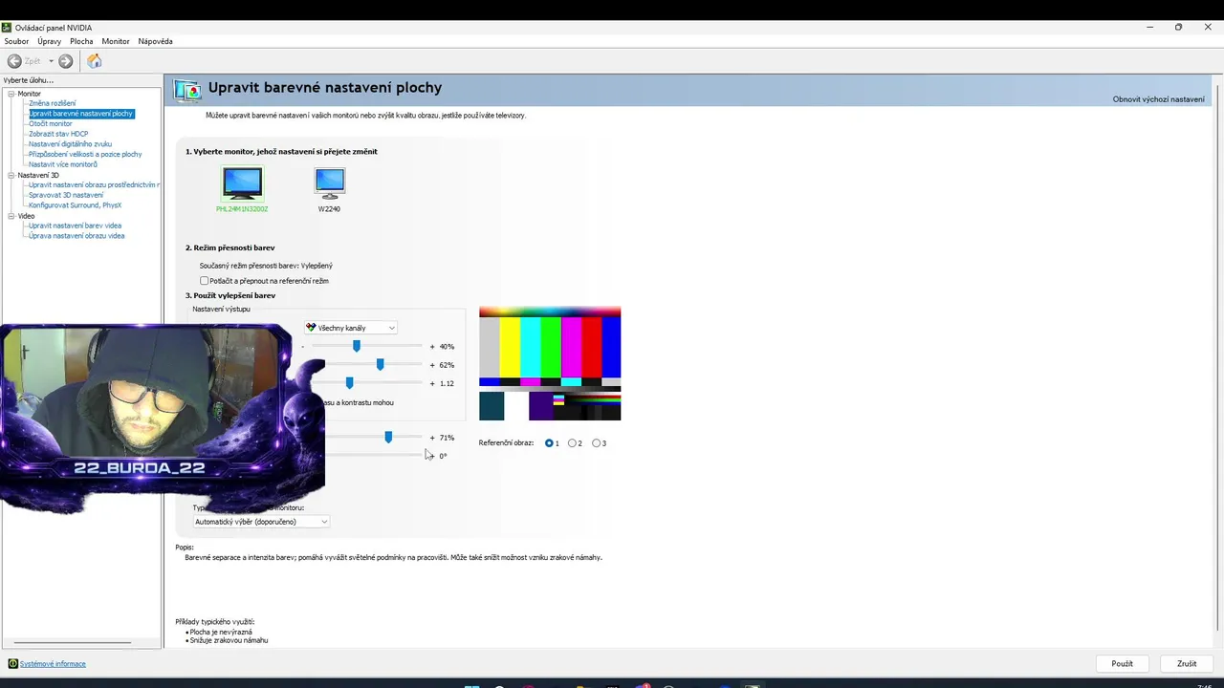Open the Nápověda menu
Viewport: 1224px width, 688px height.
point(155,41)
